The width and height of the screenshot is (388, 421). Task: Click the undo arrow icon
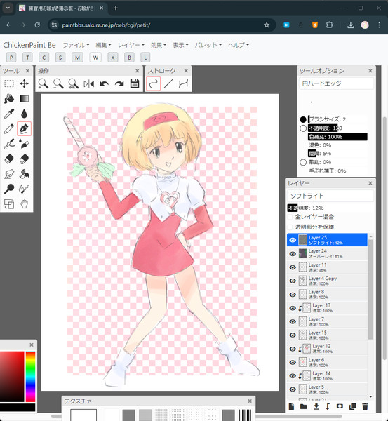pos(104,83)
